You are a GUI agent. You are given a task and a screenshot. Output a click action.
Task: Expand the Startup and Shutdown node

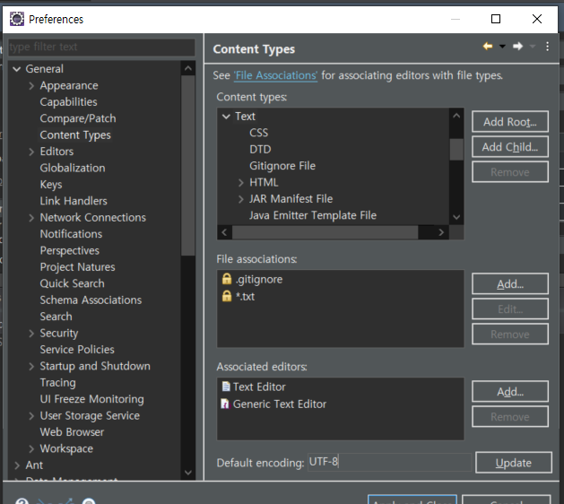click(31, 366)
